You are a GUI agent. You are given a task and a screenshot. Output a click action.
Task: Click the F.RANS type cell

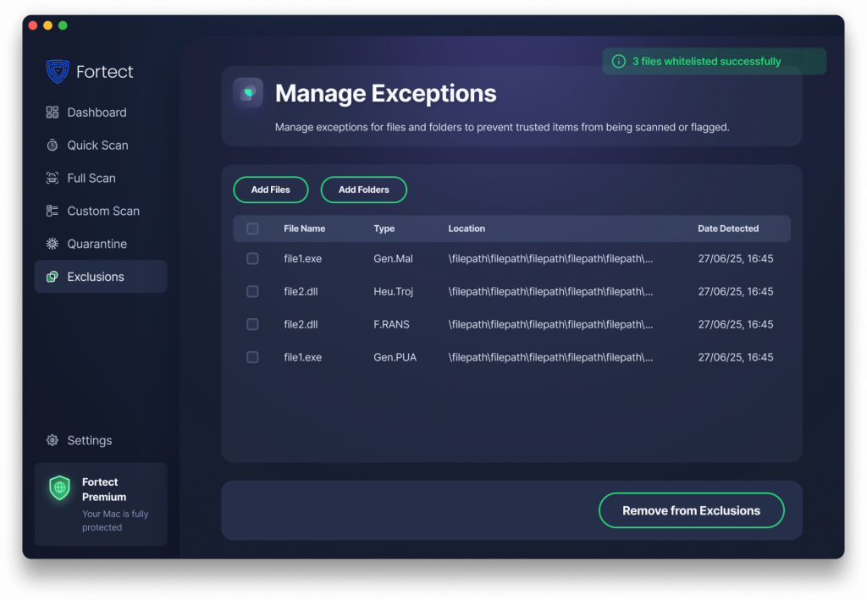coord(391,324)
